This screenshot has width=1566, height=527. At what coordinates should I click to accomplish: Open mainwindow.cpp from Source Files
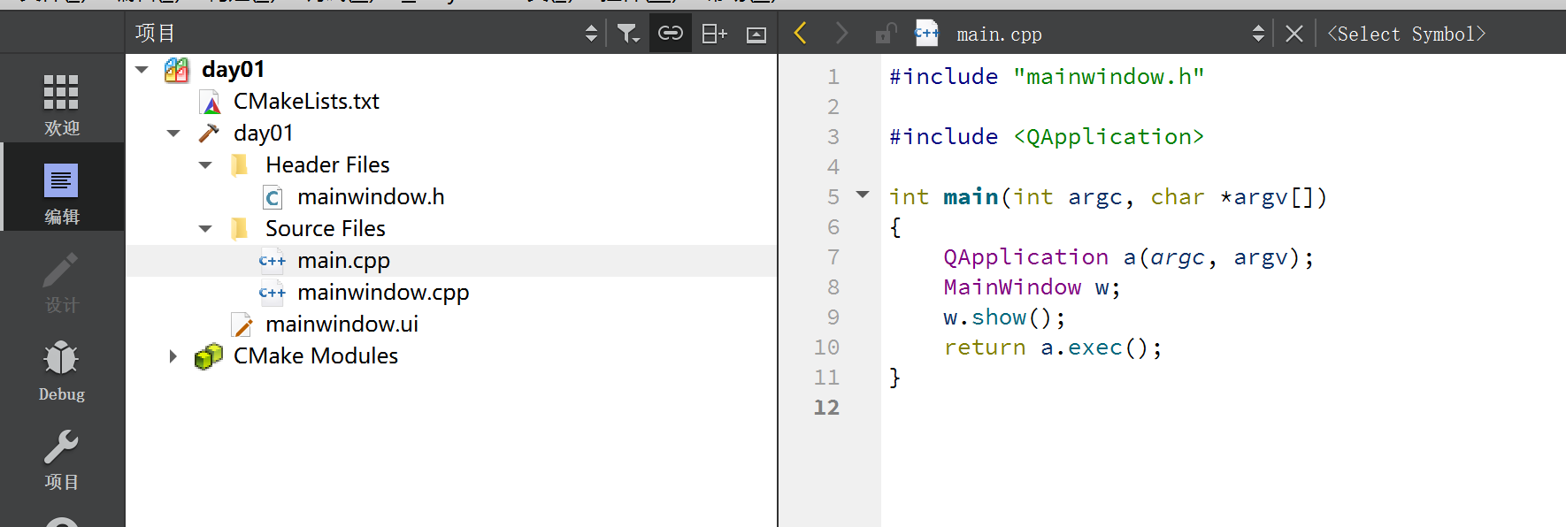pyautogui.click(x=382, y=293)
